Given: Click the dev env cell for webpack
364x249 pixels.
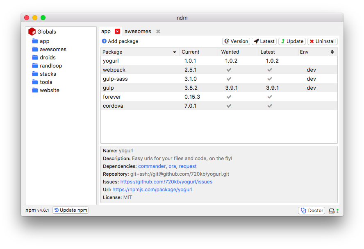Looking at the screenshot, I should click(x=311, y=70).
